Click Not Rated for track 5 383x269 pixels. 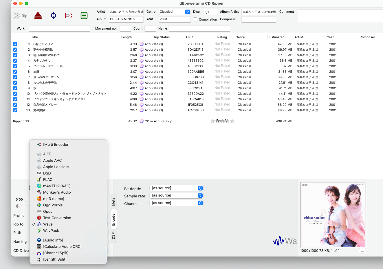pyautogui.click(x=222, y=66)
